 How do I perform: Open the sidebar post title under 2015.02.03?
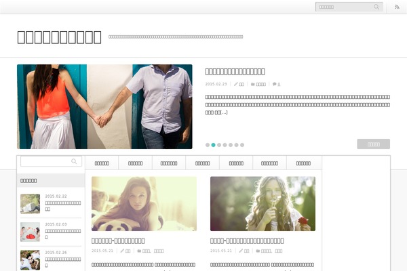[63, 234]
